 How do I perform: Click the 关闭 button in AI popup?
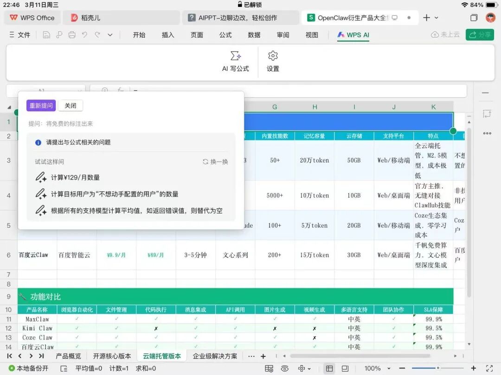pos(71,106)
